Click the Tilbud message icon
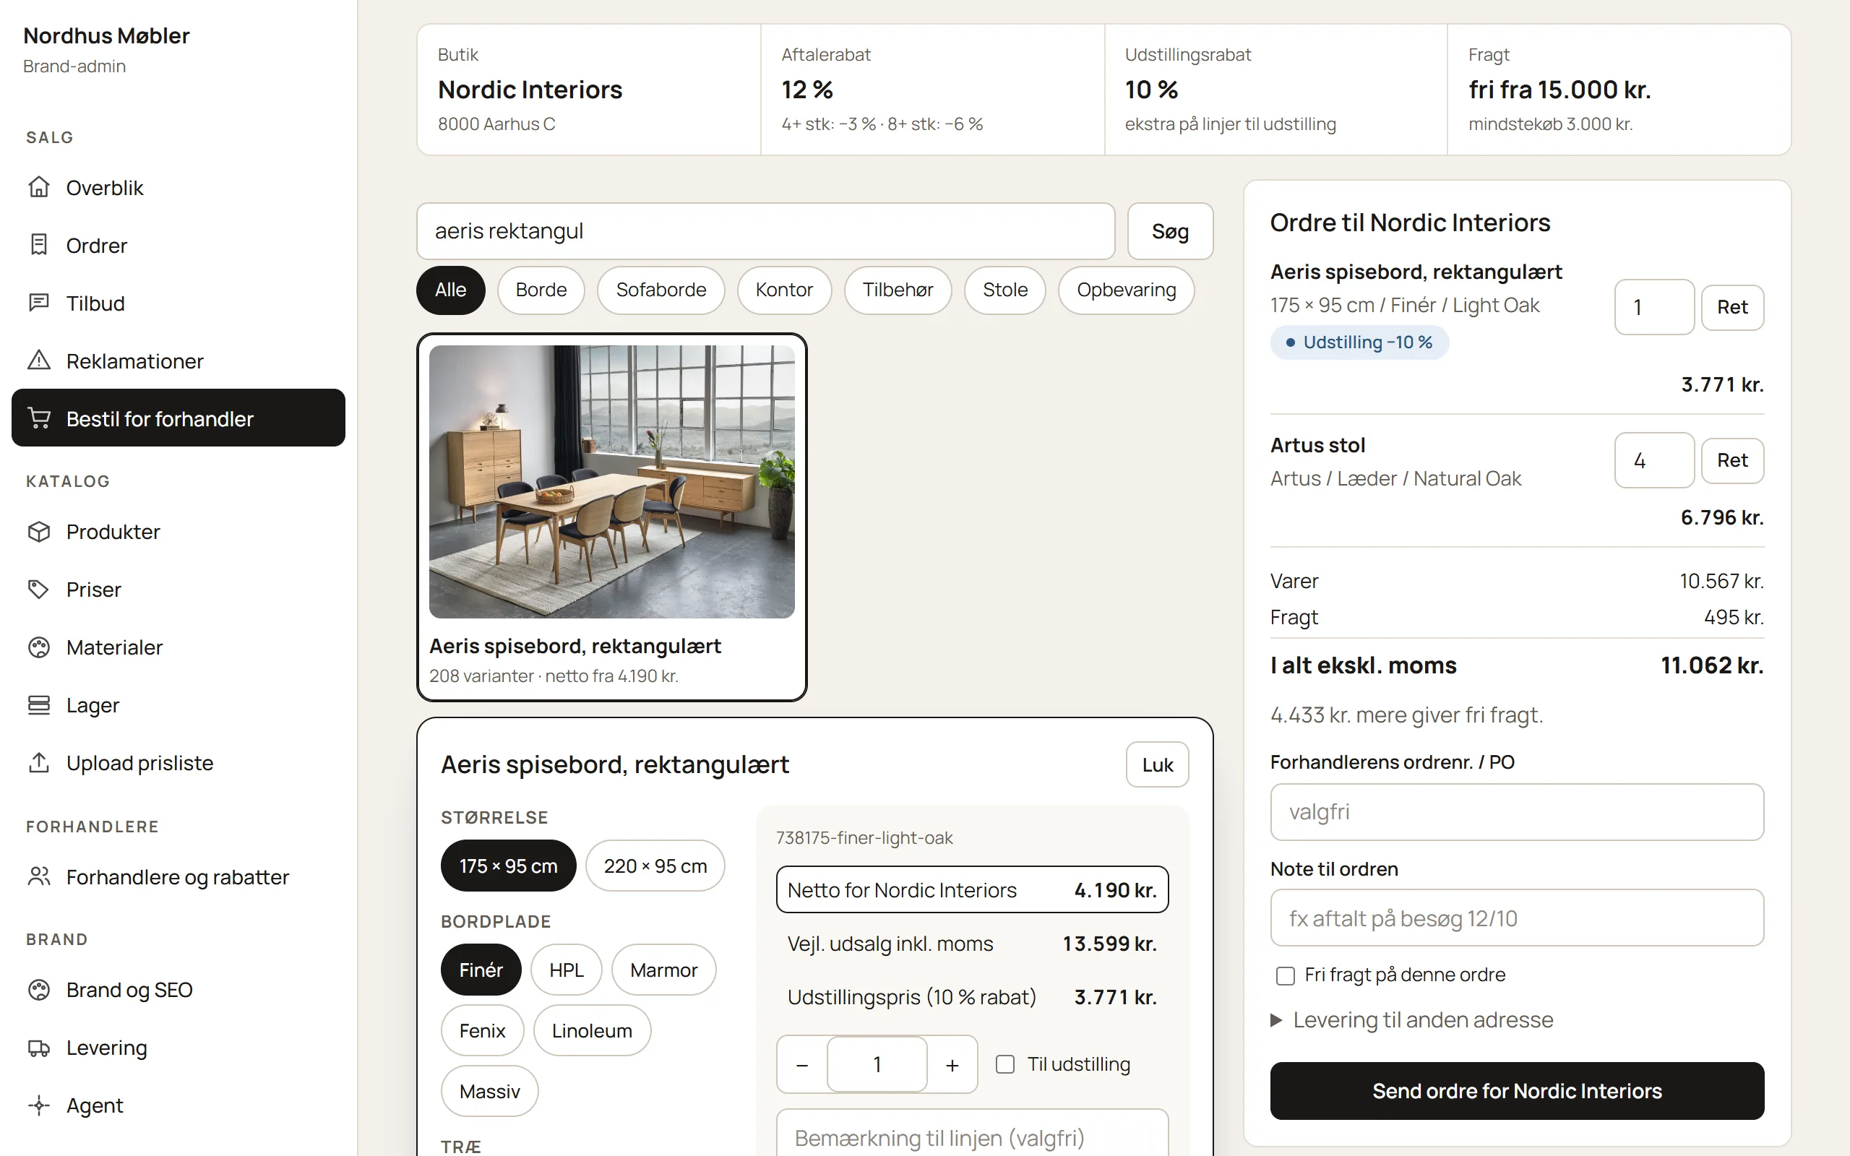The height and width of the screenshot is (1156, 1850). point(39,303)
